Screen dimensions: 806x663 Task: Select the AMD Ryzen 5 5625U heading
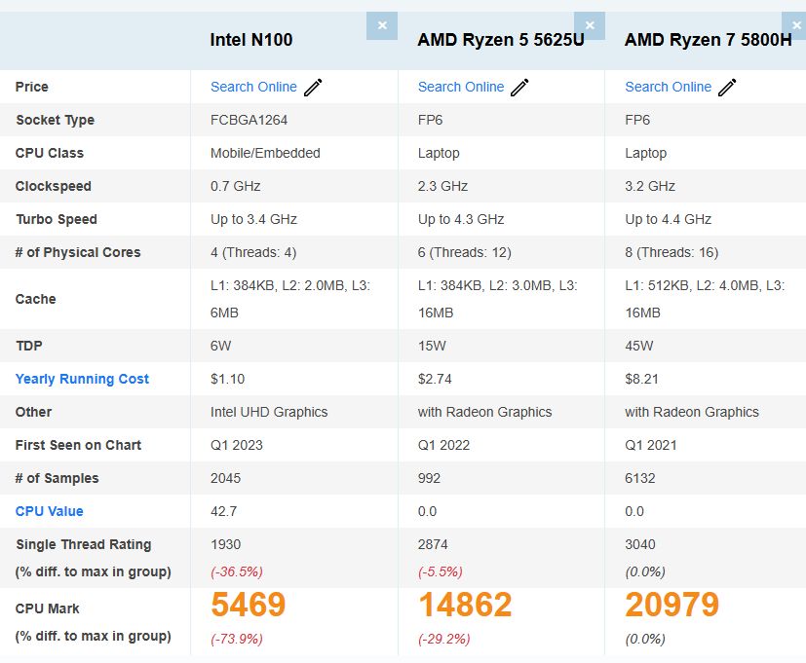pyautogui.click(x=501, y=40)
